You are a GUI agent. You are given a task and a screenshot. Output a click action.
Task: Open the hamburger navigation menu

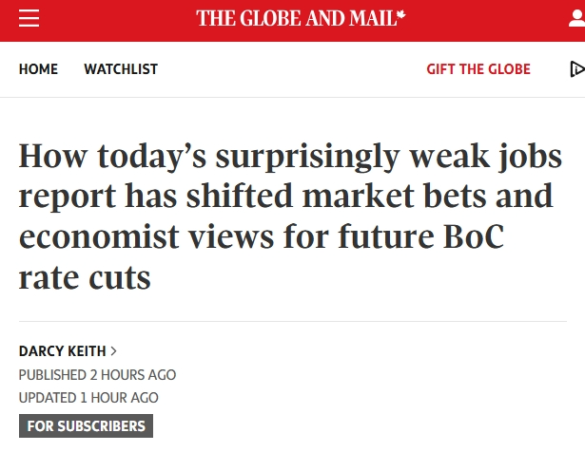click(29, 18)
